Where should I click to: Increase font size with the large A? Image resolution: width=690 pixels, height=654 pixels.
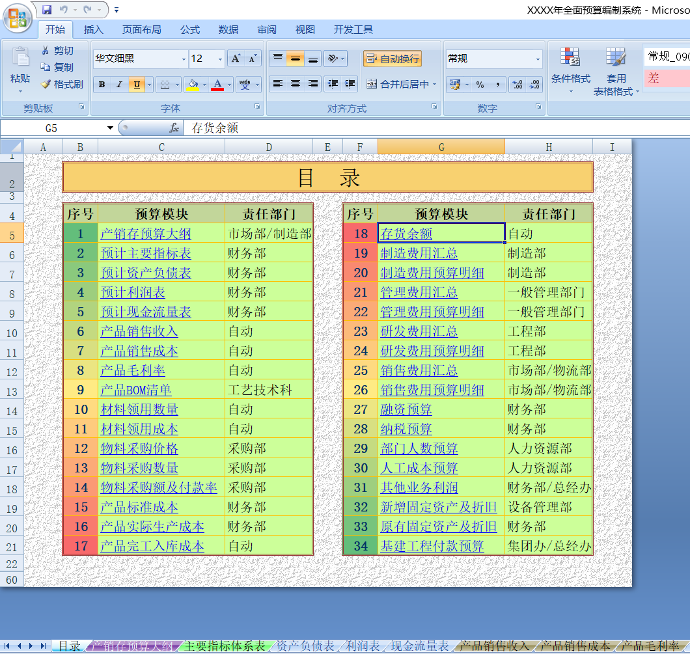[x=236, y=59]
